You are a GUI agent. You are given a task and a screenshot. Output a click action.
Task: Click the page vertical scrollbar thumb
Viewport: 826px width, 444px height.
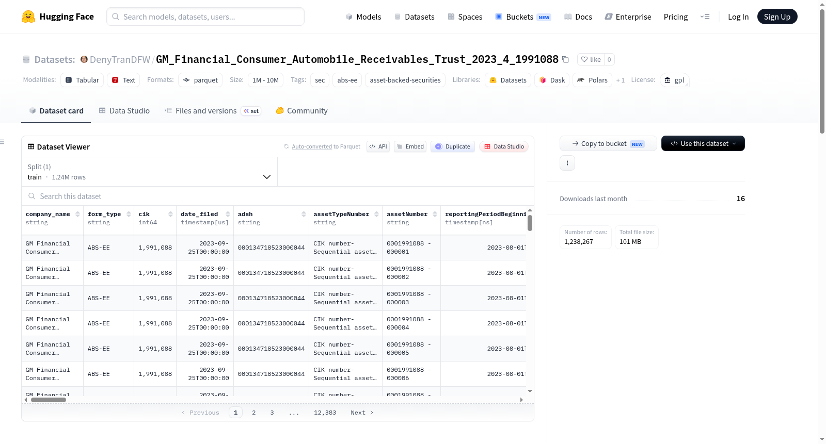(822, 71)
